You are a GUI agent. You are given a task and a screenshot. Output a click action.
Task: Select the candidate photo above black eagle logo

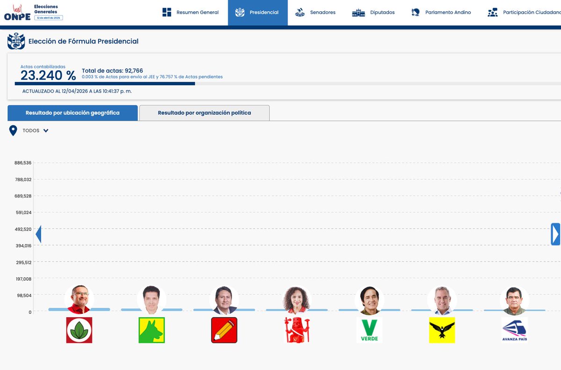coord(442,299)
